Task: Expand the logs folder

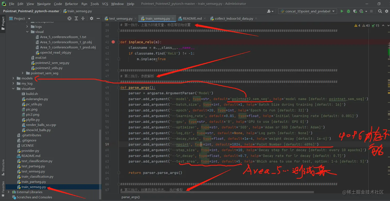Action: click(27, 27)
